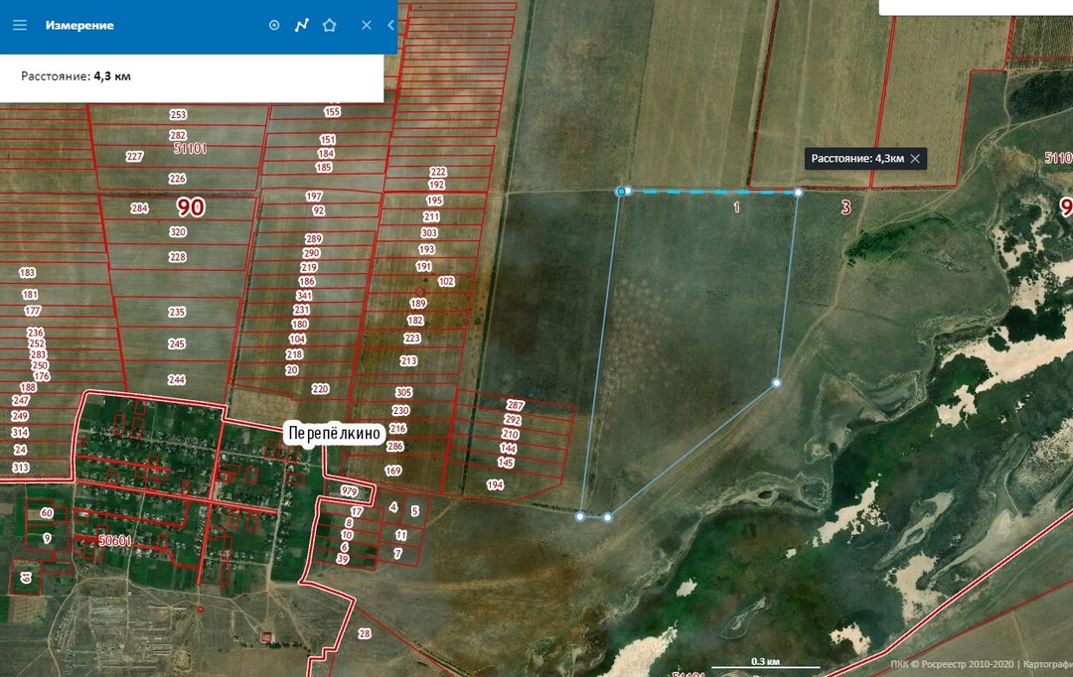Click the top-right measurement vertex
1073x677 pixels.
pyautogui.click(x=798, y=194)
